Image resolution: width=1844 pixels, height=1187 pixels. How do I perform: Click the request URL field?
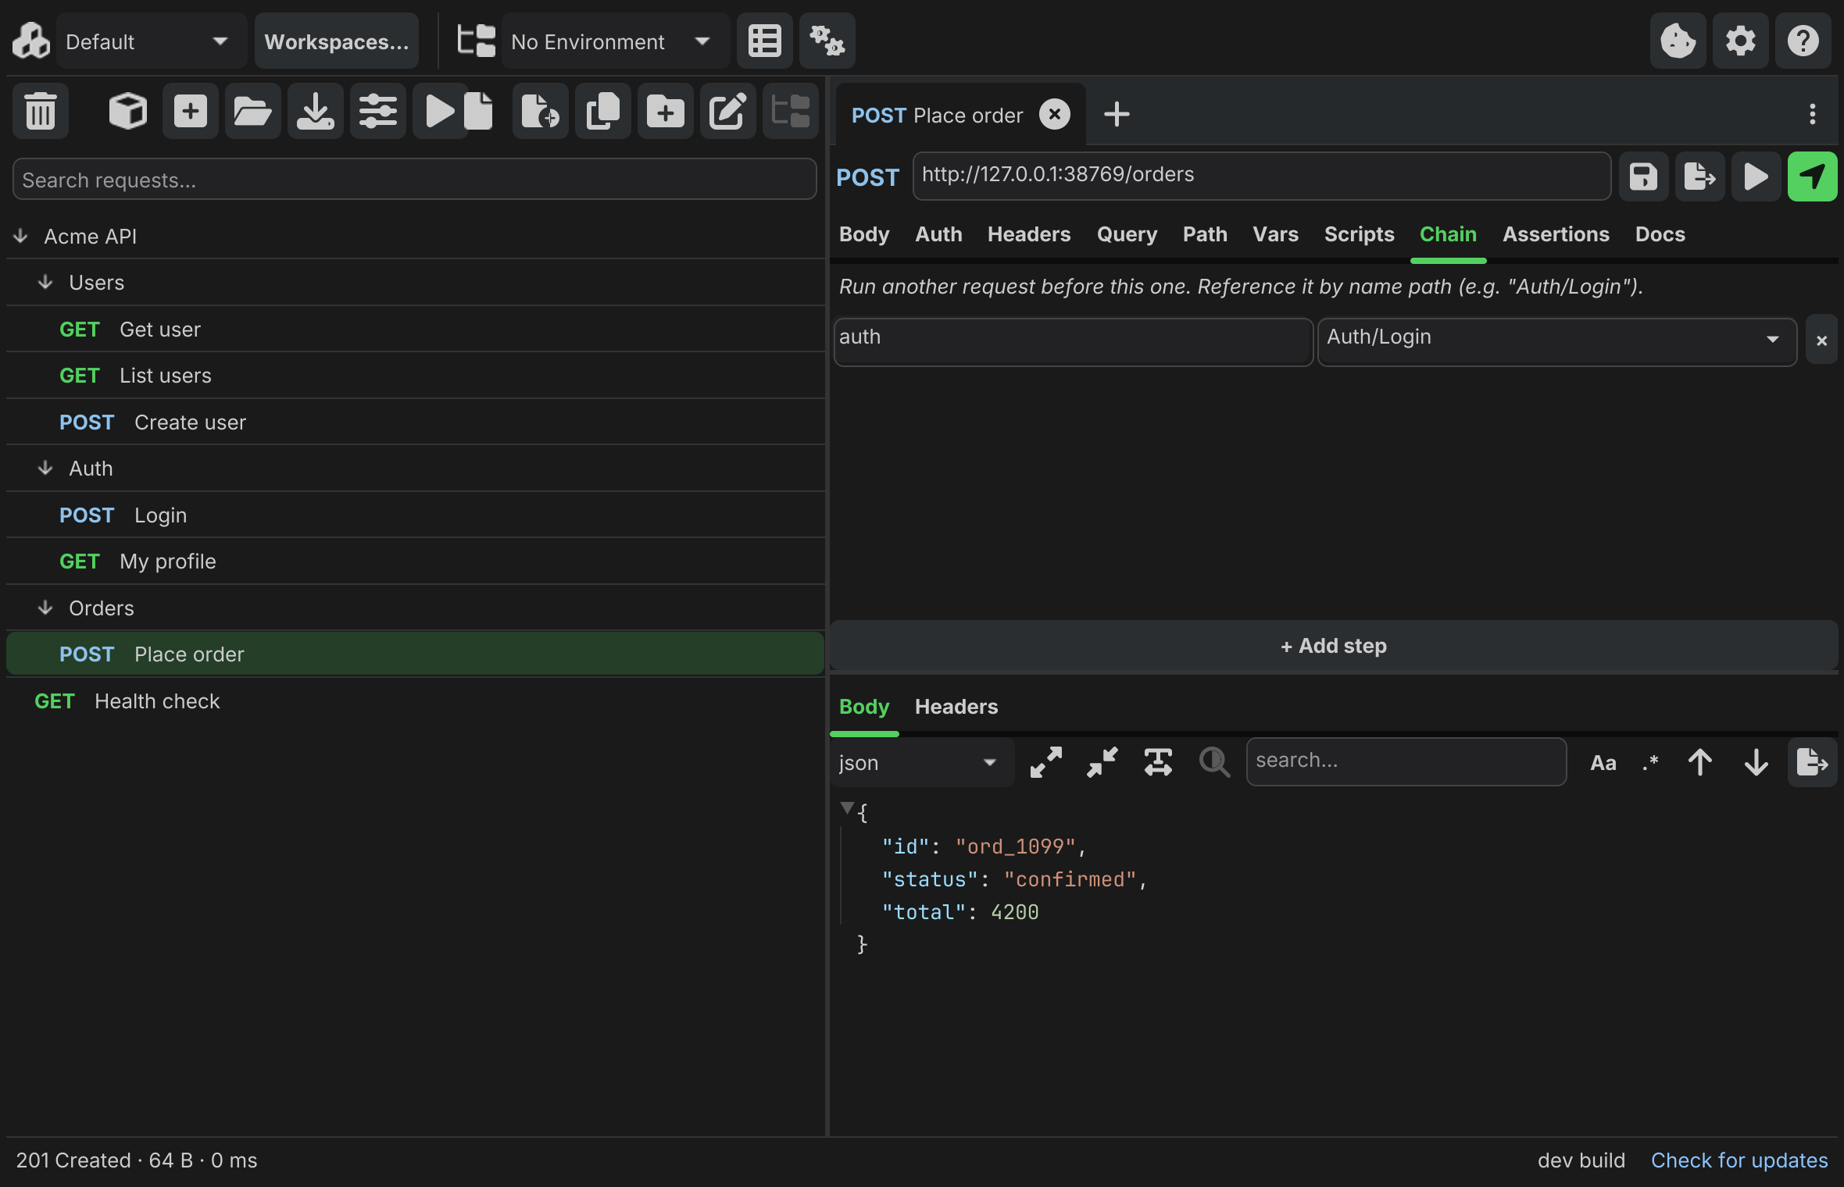tap(1261, 176)
